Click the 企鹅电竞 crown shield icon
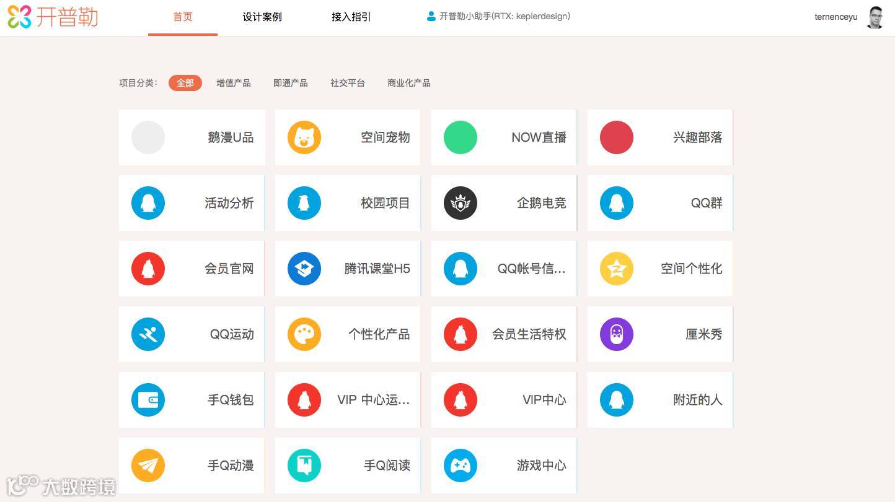The width and height of the screenshot is (895, 502). coord(461,203)
